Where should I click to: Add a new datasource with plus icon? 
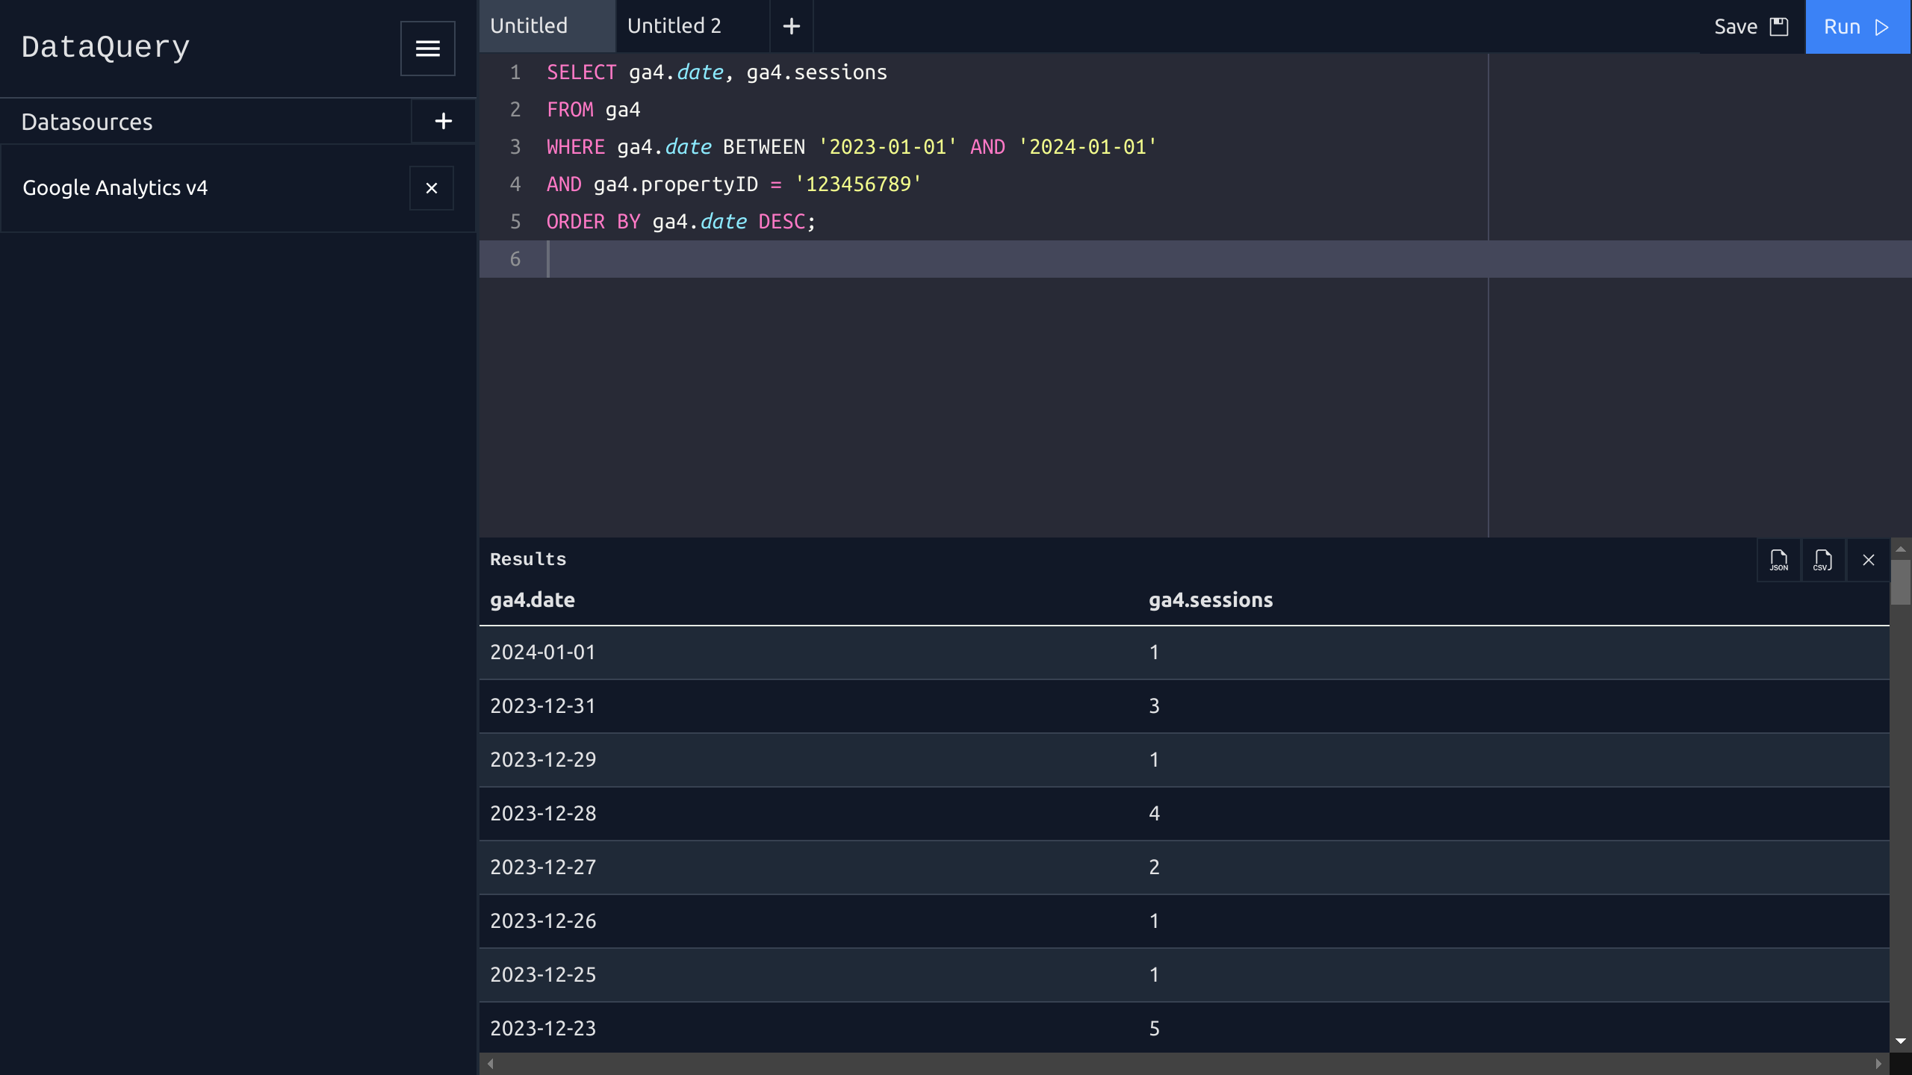(x=443, y=121)
